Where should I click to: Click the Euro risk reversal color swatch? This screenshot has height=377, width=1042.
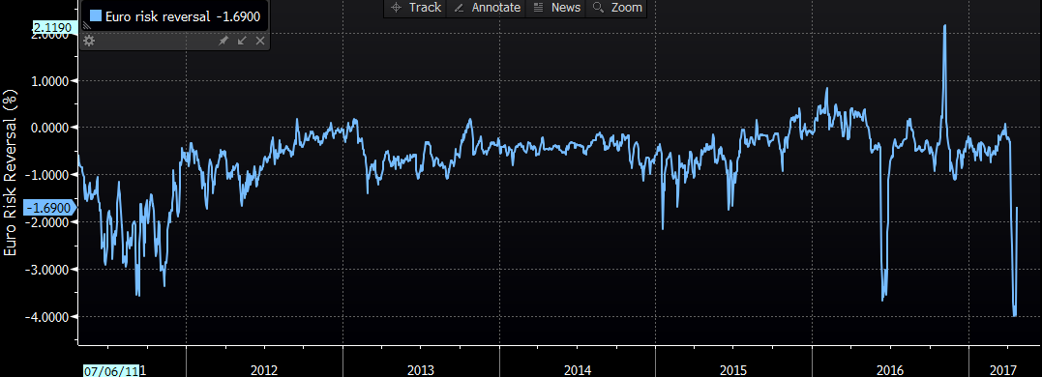pyautogui.click(x=96, y=15)
